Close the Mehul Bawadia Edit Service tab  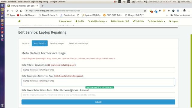pos(37,6)
